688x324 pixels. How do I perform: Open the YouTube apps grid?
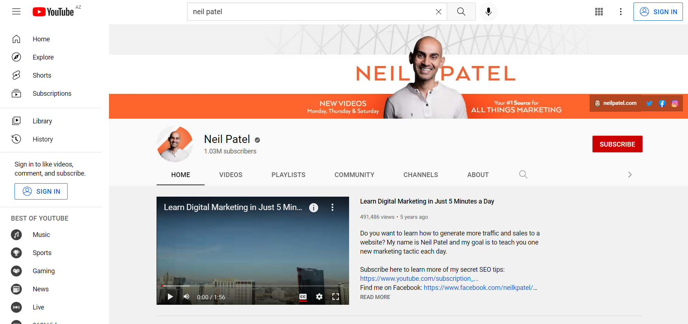(599, 12)
